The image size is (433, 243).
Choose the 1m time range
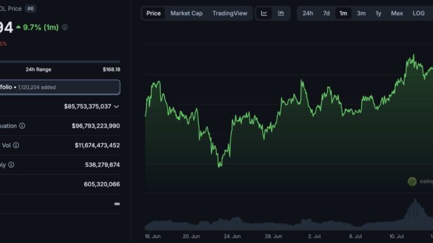point(343,13)
